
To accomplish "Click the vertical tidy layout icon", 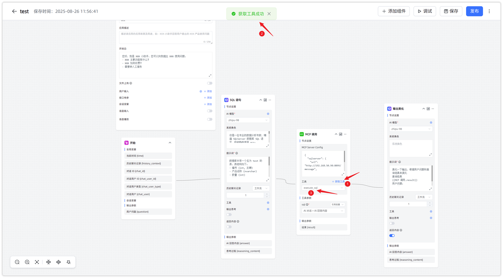I will [x=48, y=262].
